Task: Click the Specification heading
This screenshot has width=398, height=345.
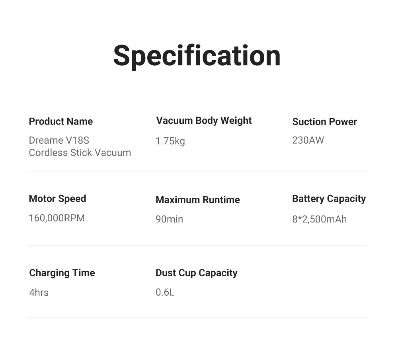Action: pyautogui.click(x=197, y=56)
